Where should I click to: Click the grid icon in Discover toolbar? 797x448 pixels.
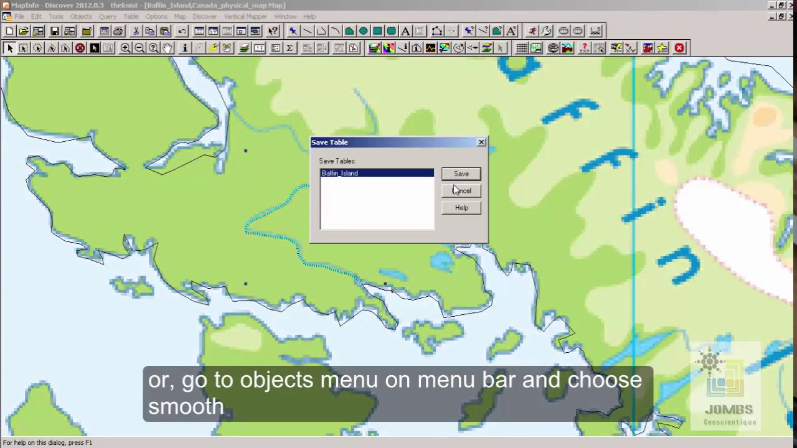coord(521,48)
